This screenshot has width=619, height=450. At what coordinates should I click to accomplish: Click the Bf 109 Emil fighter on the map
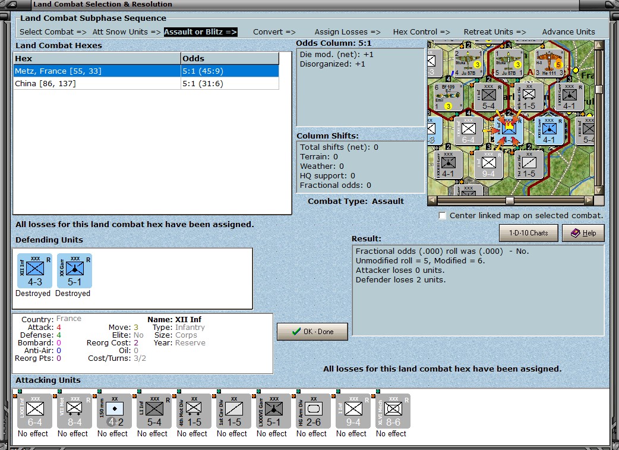click(448, 97)
